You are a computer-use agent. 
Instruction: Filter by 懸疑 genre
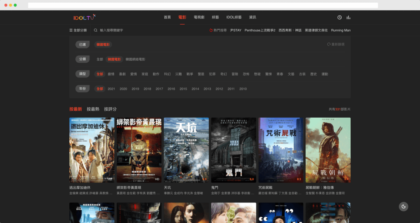(257, 74)
